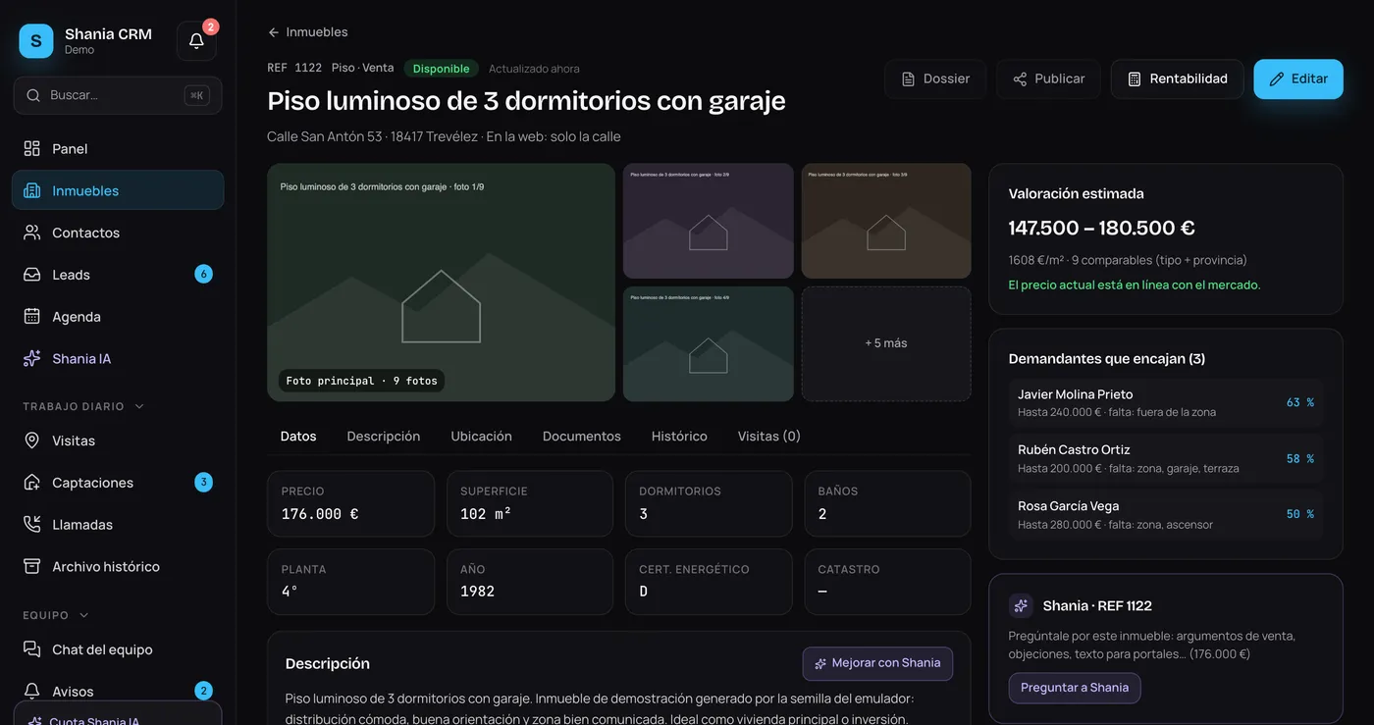Viewport: 1374px width, 725px height.
Task: Switch to the Descripción tab
Action: coord(384,437)
